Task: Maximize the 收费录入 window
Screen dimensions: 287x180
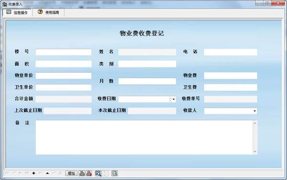Action: click(267, 3)
